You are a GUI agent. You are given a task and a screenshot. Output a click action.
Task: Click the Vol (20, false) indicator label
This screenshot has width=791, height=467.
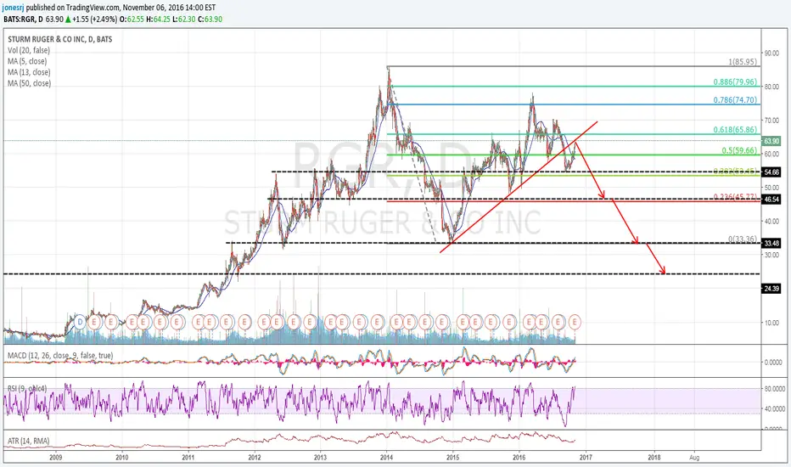[29, 50]
